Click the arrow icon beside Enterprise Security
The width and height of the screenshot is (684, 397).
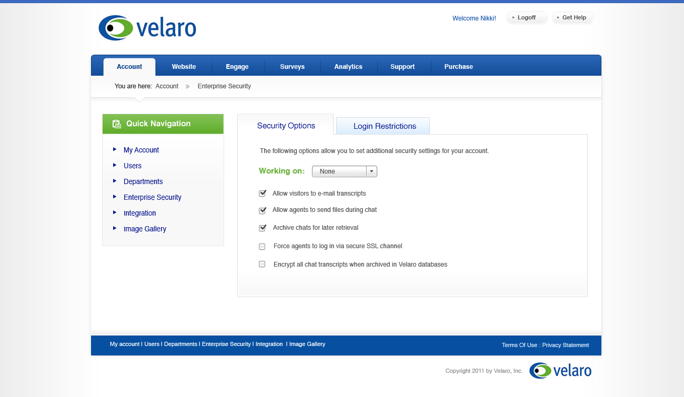115,197
